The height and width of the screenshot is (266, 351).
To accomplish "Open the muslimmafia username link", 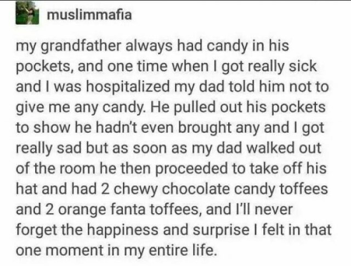I will (89, 15).
